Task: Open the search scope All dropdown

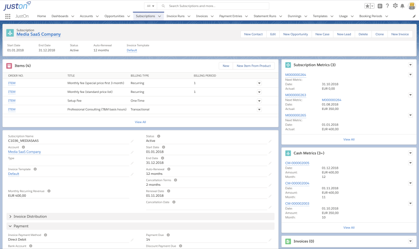Action: pos(151,6)
